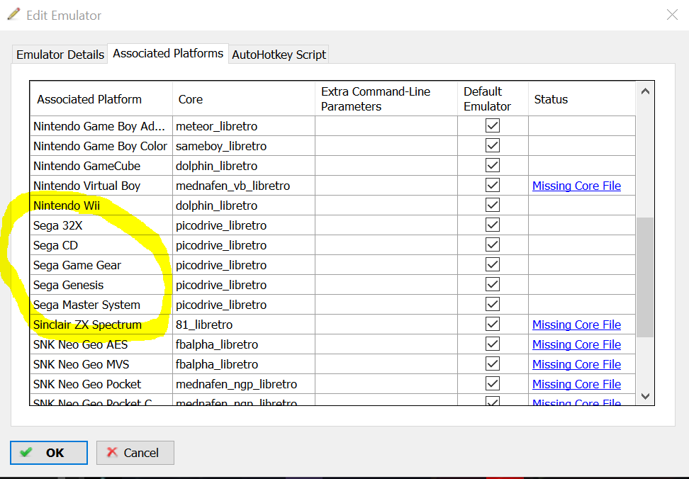689x479 pixels.
Task: Open Missing Core File link for SNK Neo Geo MVS
Action: click(x=576, y=364)
